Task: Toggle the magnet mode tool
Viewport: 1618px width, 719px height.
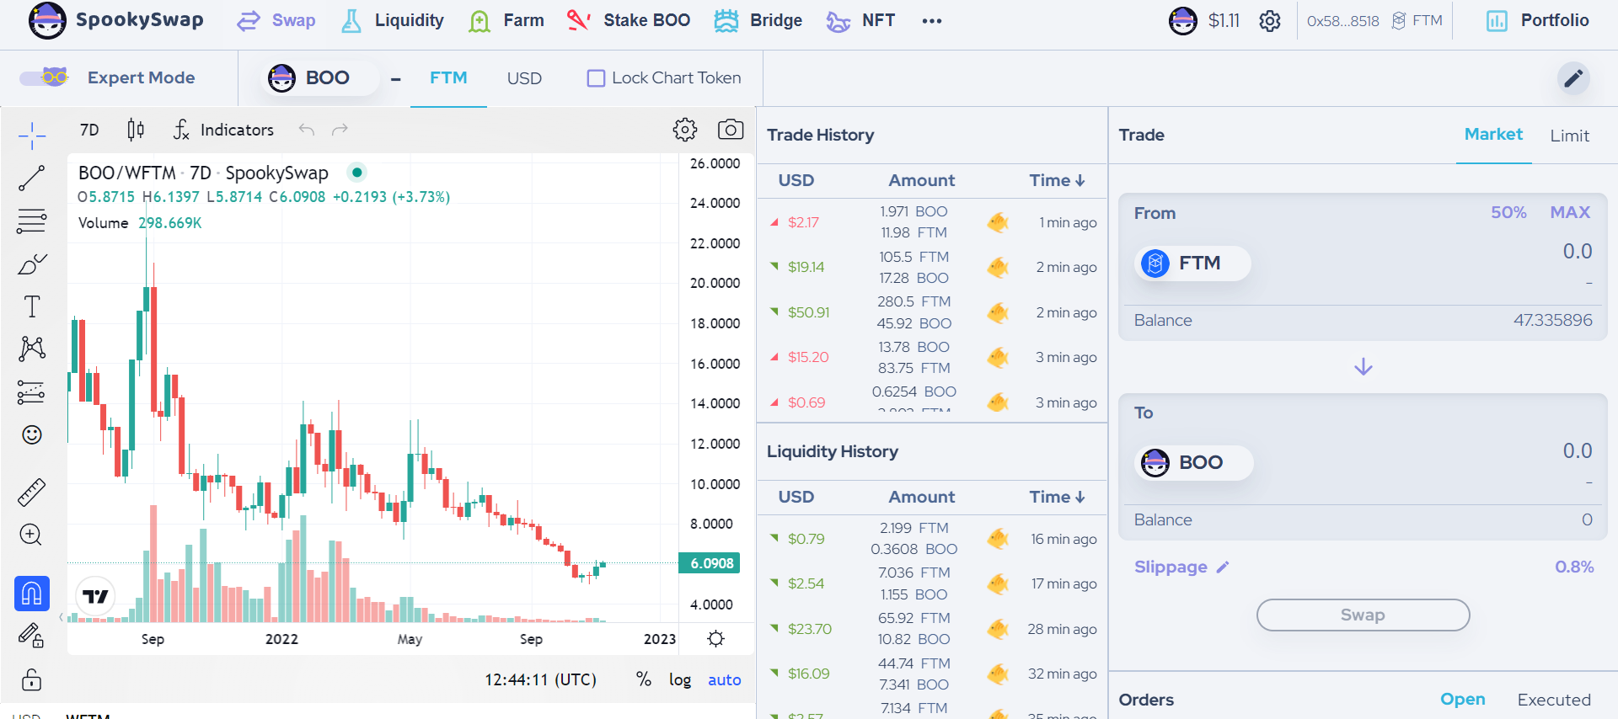Action: 32,594
